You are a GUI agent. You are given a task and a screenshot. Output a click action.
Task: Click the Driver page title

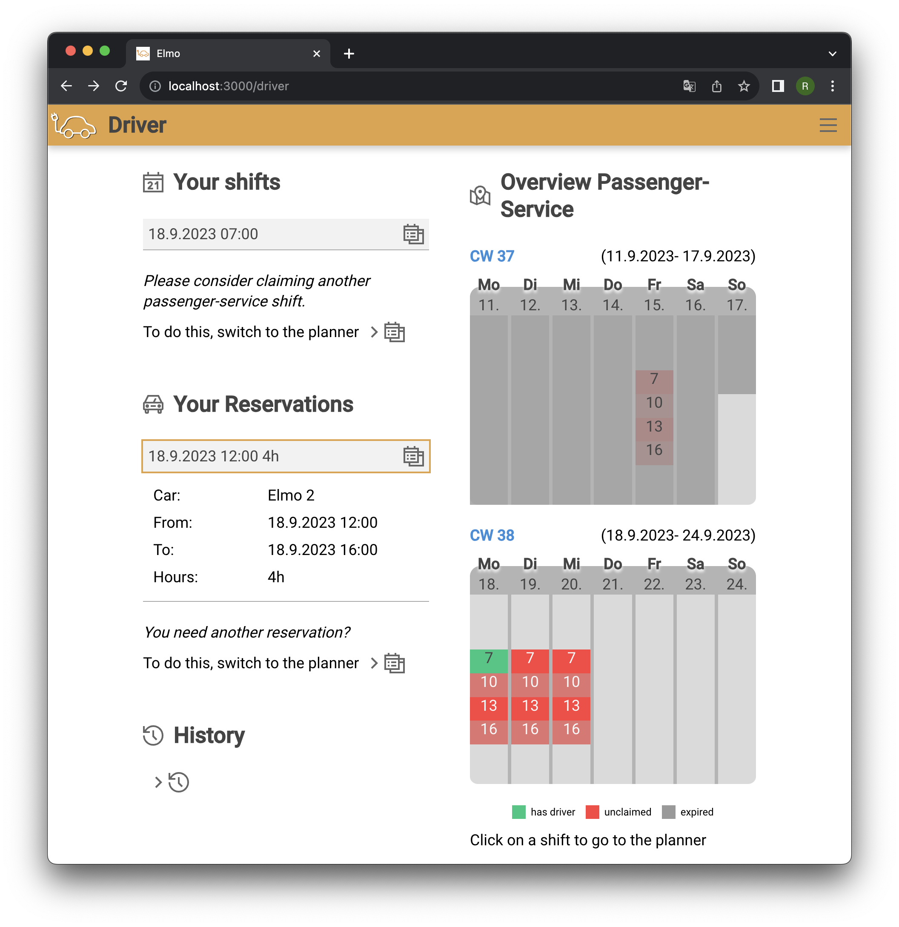pos(137,125)
